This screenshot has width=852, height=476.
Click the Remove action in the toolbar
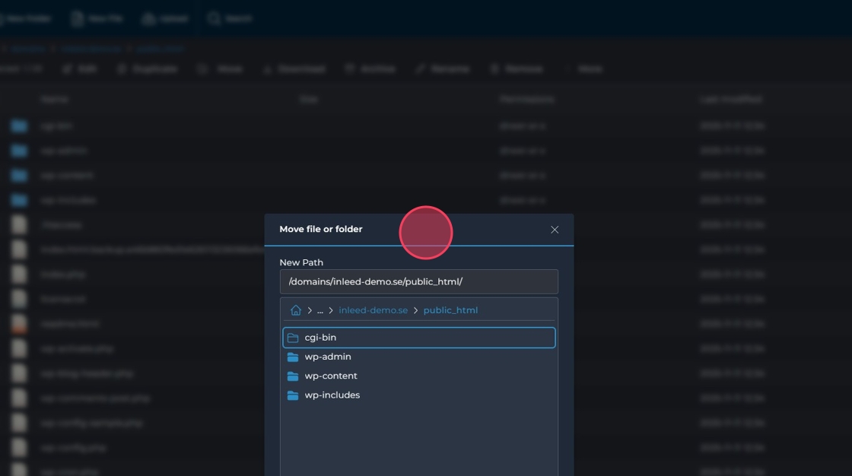[517, 68]
